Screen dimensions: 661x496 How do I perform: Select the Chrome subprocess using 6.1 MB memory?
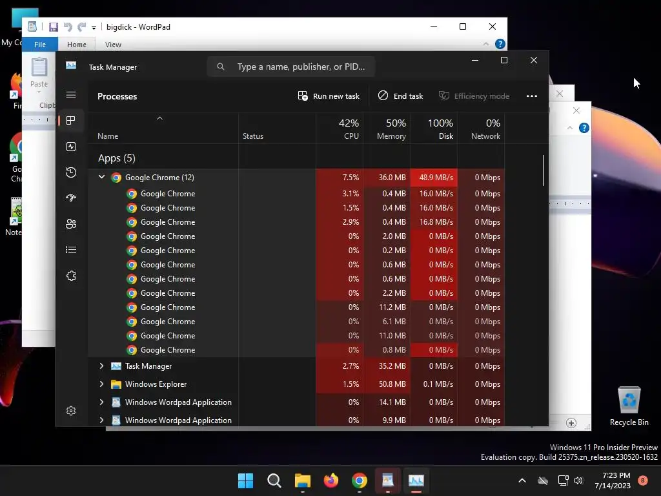click(x=296, y=322)
